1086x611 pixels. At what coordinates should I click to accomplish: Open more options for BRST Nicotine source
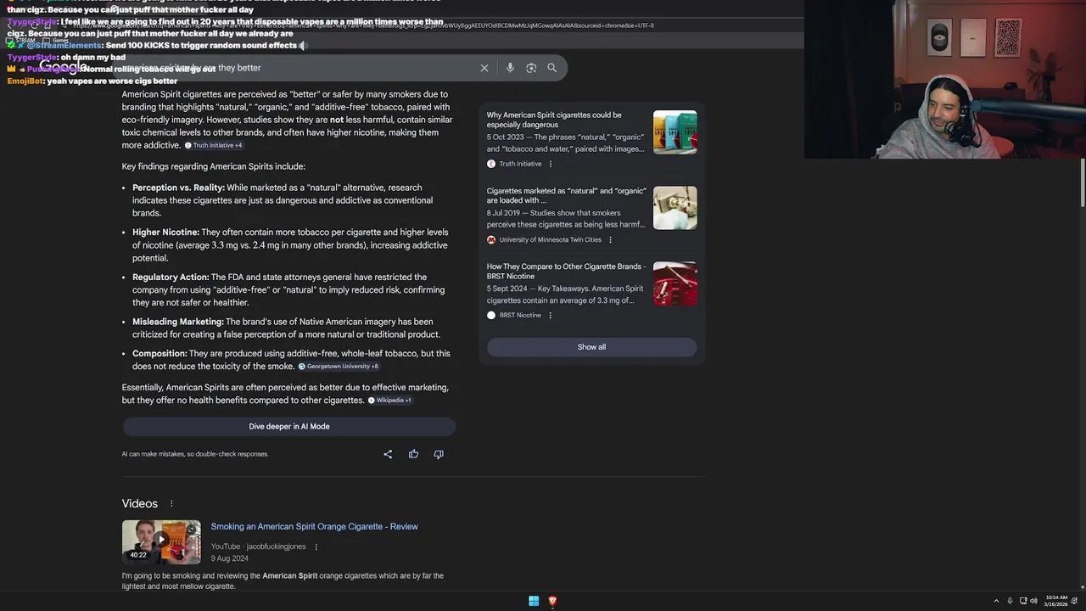(x=550, y=316)
